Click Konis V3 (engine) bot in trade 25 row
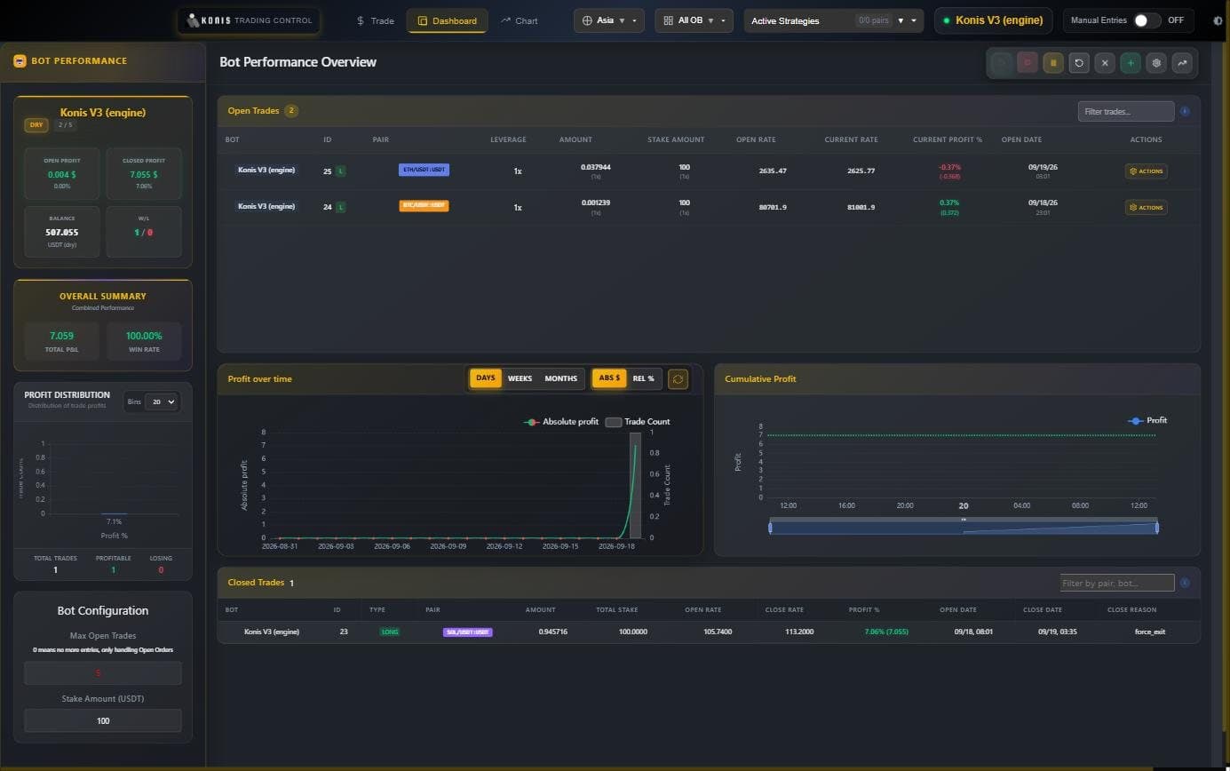 coord(266,170)
